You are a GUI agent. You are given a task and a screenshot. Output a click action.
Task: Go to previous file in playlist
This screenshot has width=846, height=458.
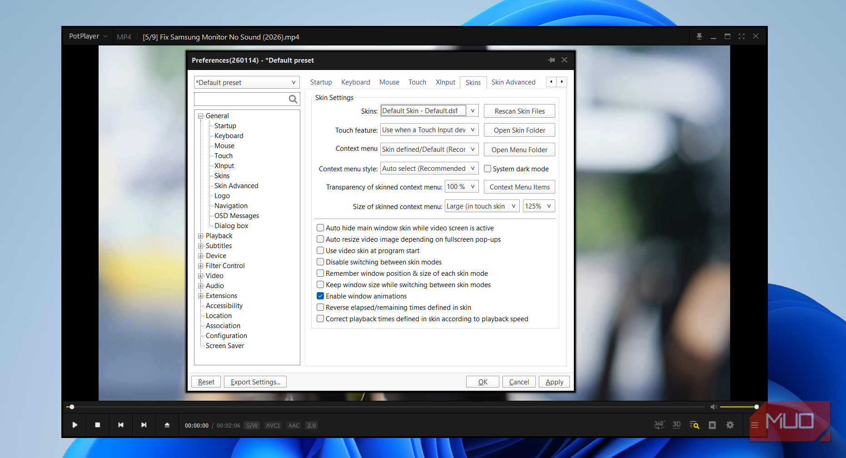[121, 425]
